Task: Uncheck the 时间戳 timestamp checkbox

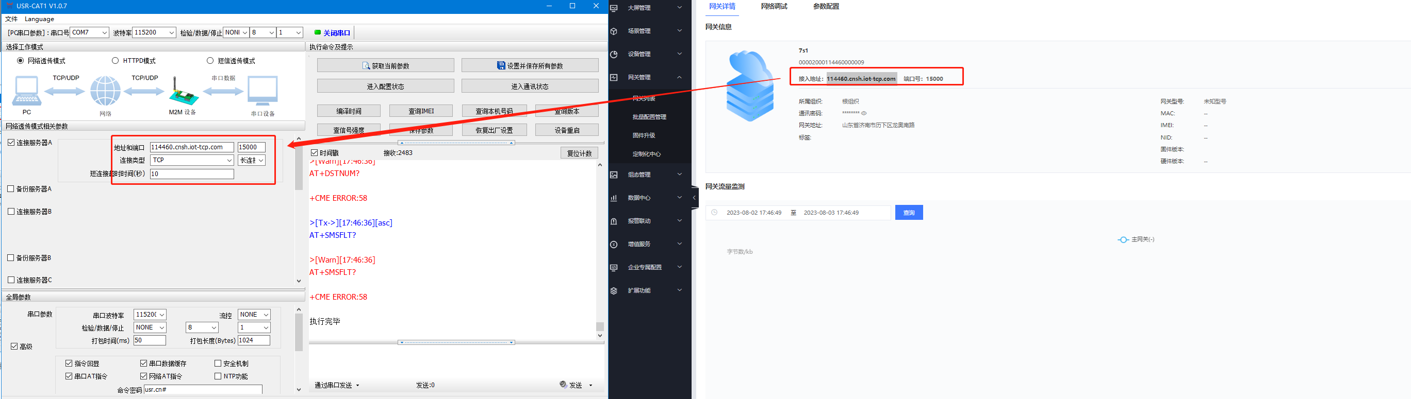Action: click(315, 153)
